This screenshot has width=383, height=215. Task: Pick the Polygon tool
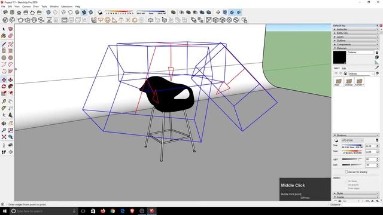click(11, 58)
